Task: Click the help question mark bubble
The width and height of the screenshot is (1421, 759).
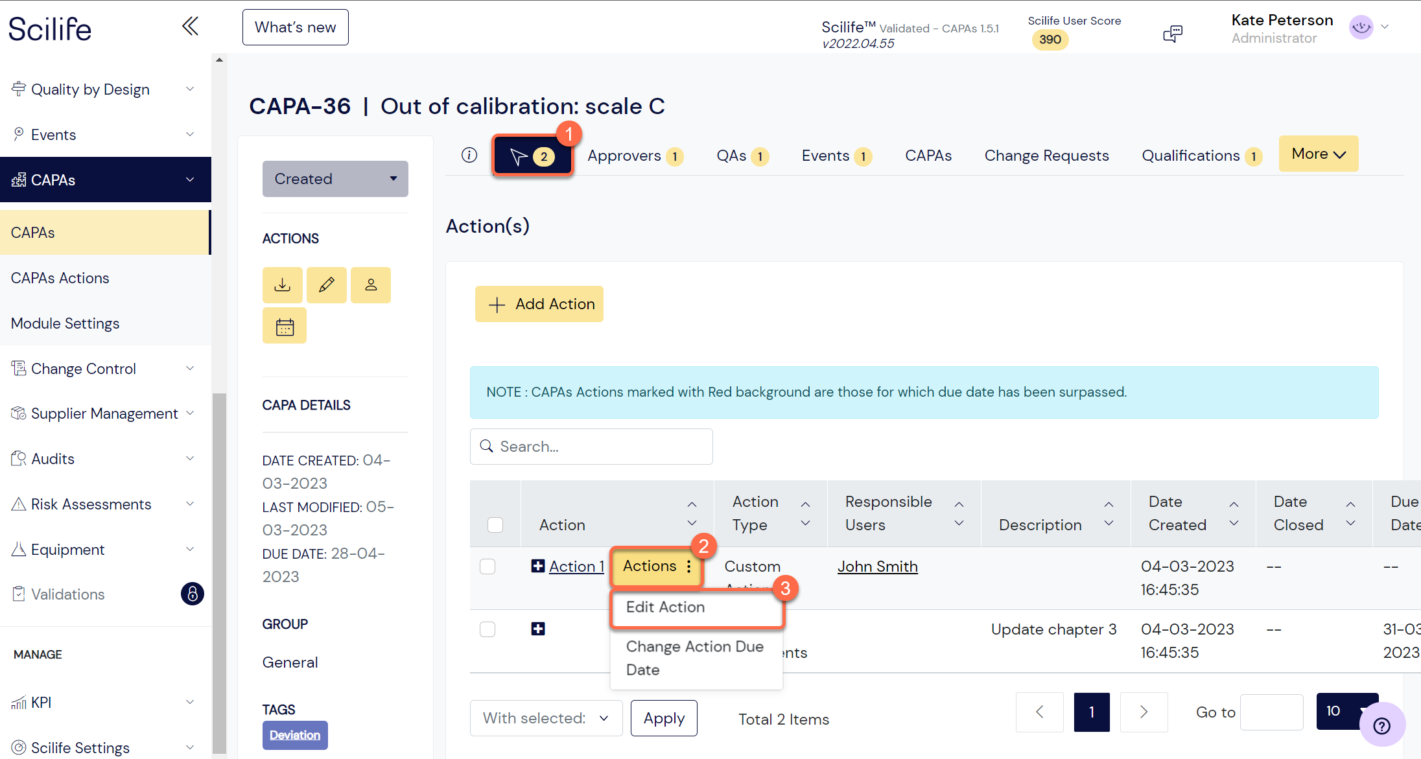Action: point(1382,725)
